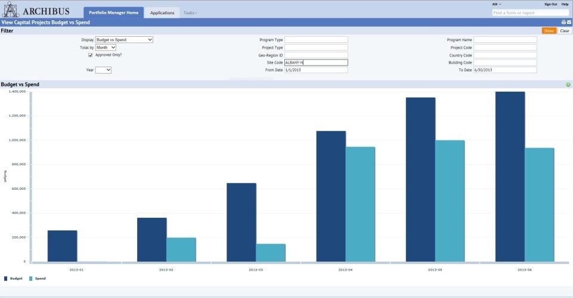Click the ARCHIBUS logo icon
Screen dimensions: 573x298
coord(11,10)
